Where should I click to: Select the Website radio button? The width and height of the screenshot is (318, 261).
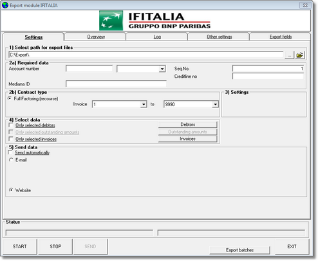coord(11,190)
